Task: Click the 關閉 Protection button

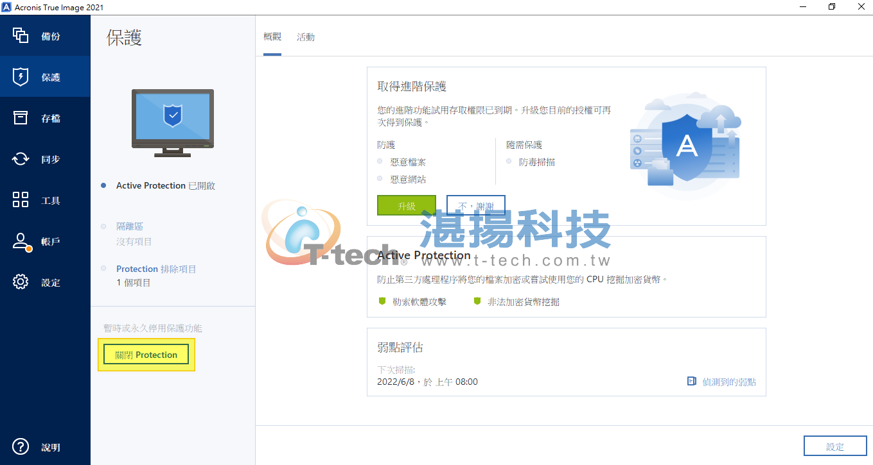Action: pyautogui.click(x=146, y=355)
